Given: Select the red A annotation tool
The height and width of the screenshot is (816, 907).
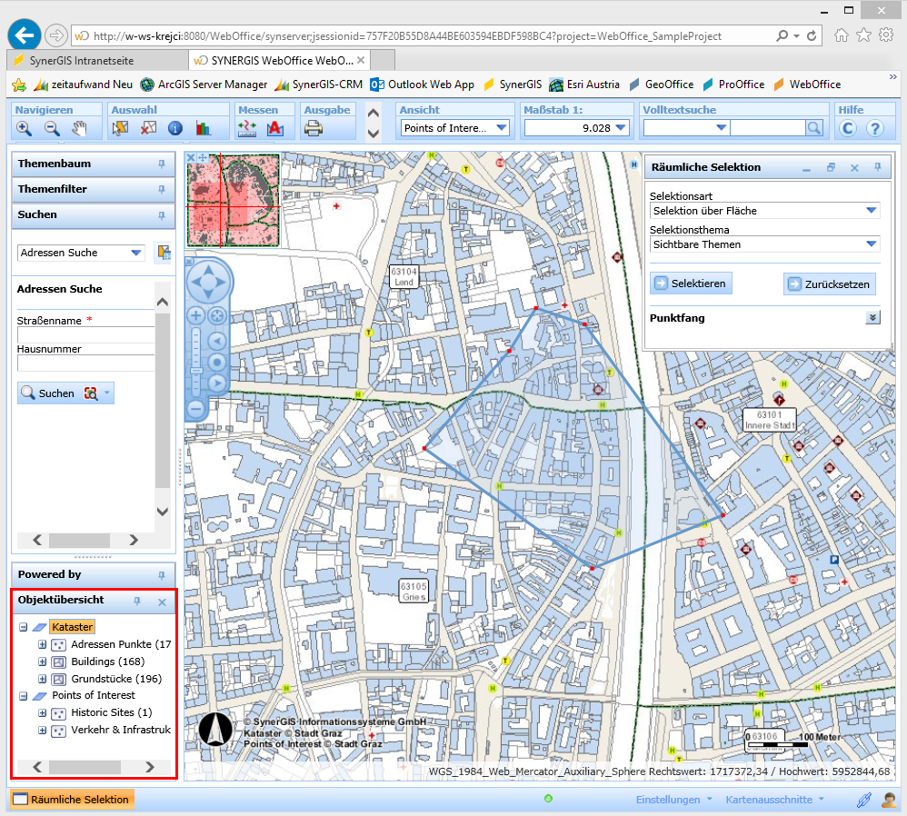Looking at the screenshot, I should tap(275, 129).
